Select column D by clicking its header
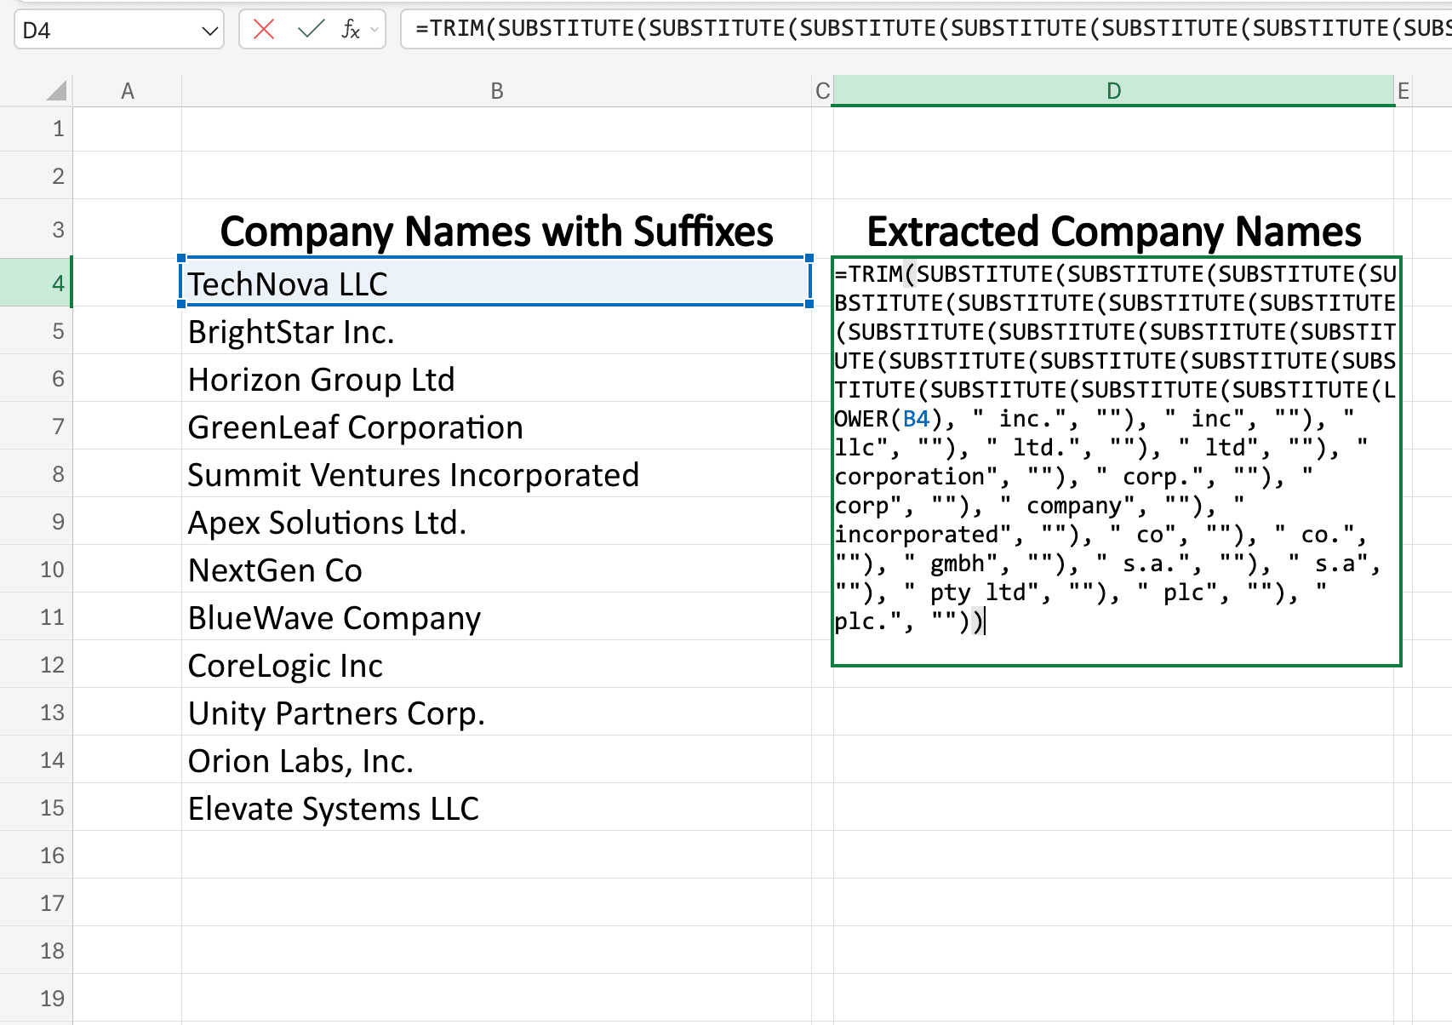The width and height of the screenshot is (1452, 1025). [1113, 89]
